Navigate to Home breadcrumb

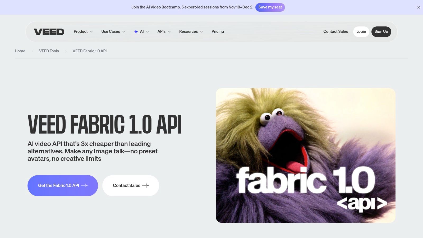pos(20,51)
